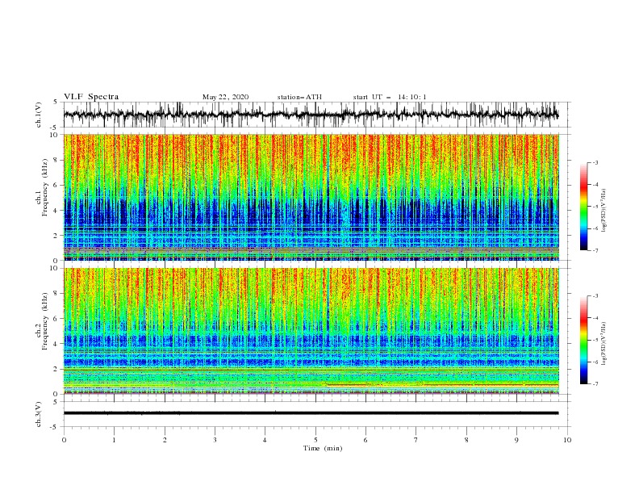
Task: Select the date text "May 22, 2020"
Action: click(x=225, y=97)
